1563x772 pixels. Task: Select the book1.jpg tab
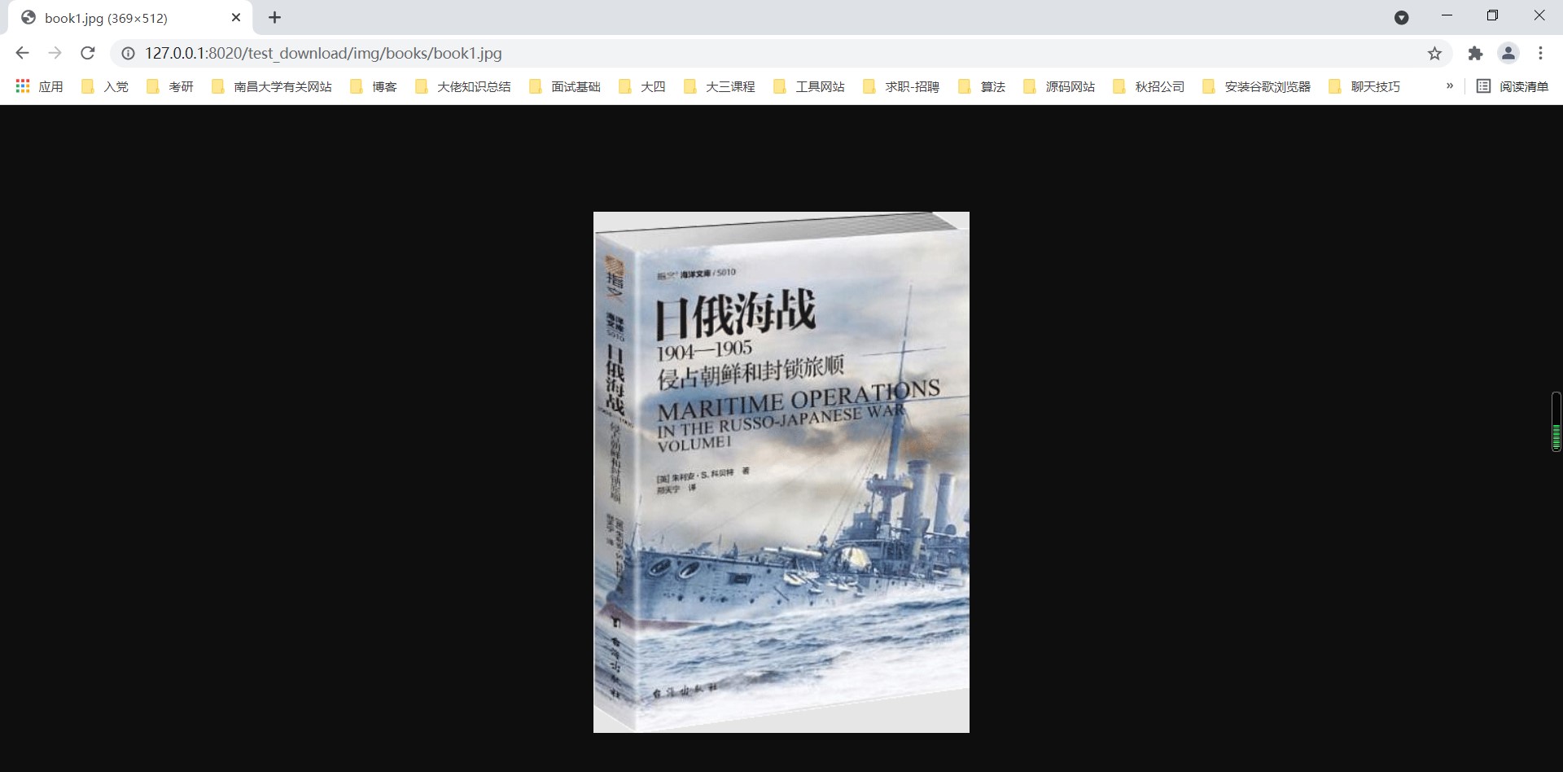coord(130,18)
